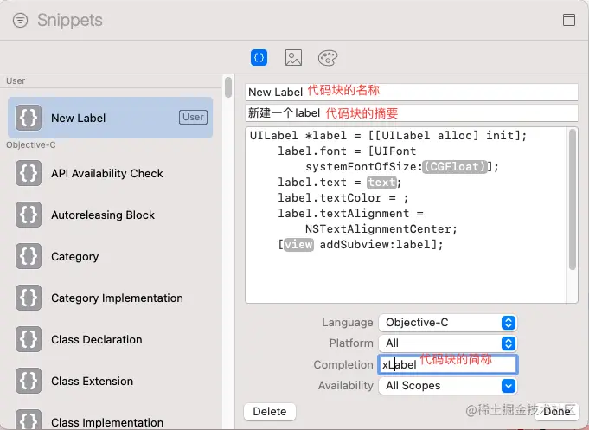Open the Availability All Scopes dropdown
This screenshot has width=589, height=430.
(x=448, y=386)
